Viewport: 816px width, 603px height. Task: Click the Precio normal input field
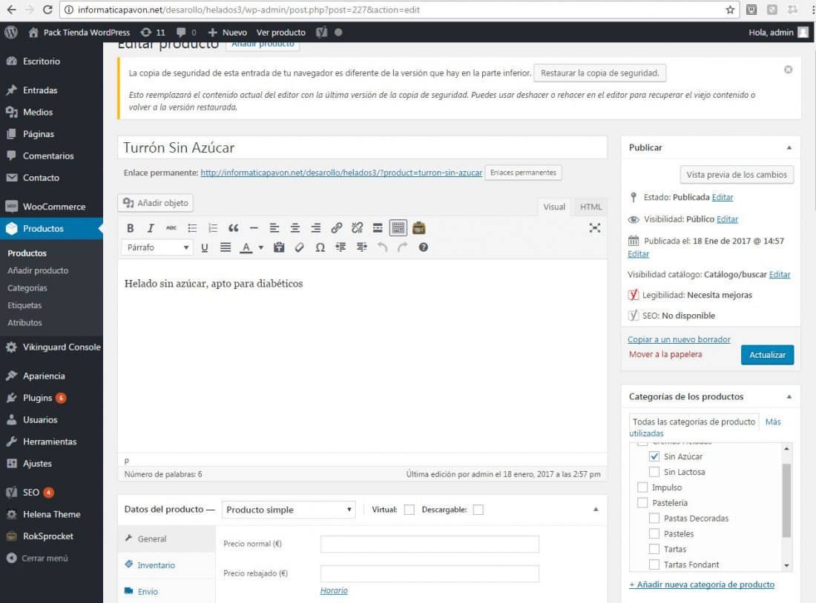click(430, 544)
